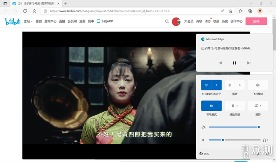Skip to previous track in media panel
The height and width of the screenshot is (162, 276).
pos(220,63)
